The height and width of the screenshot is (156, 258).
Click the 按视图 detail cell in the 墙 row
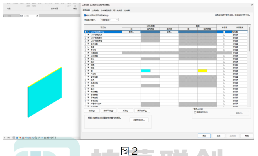tap(239, 71)
